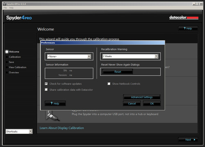Click the Welcome heading text
205x147 pixels.
tap(46, 29)
